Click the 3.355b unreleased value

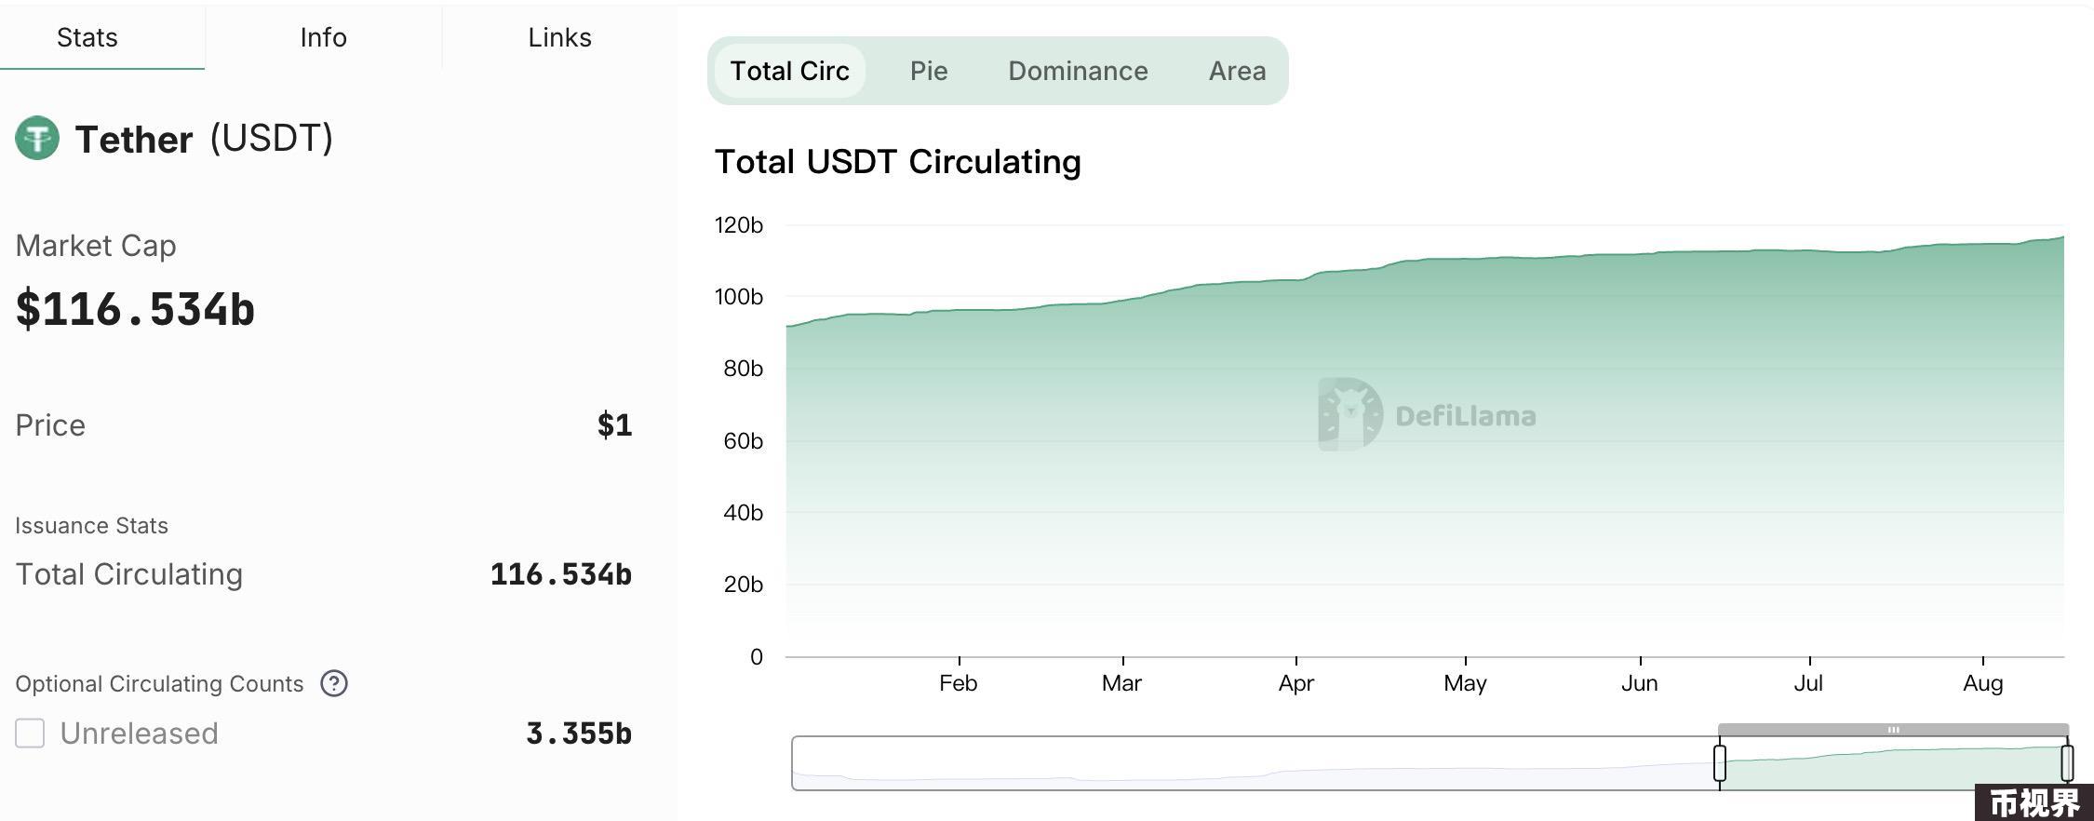pos(579,734)
